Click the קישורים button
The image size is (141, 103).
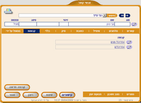pos(67,95)
